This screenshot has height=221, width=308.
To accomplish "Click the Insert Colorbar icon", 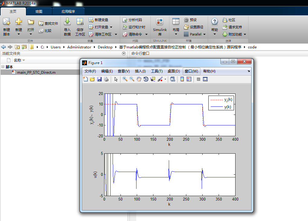I will [x=182, y=79].
